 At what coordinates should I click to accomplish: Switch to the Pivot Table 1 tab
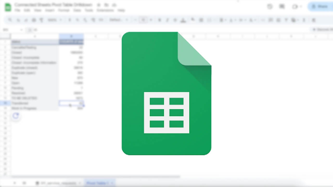(x=97, y=183)
